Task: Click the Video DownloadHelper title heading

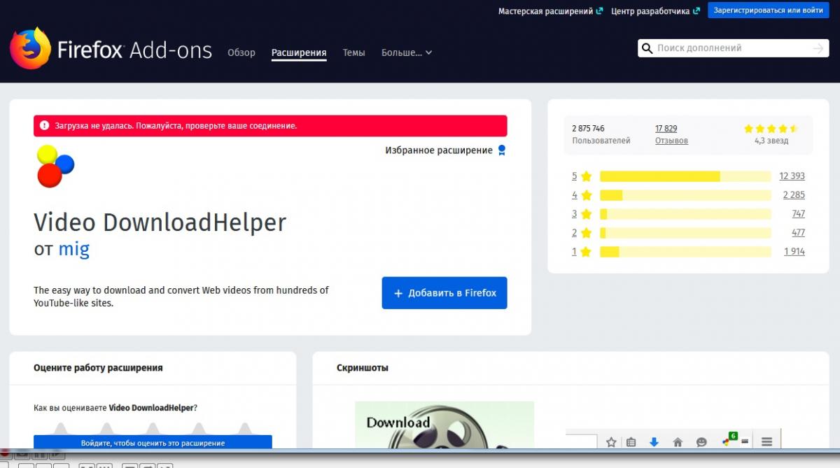Action: click(x=160, y=222)
